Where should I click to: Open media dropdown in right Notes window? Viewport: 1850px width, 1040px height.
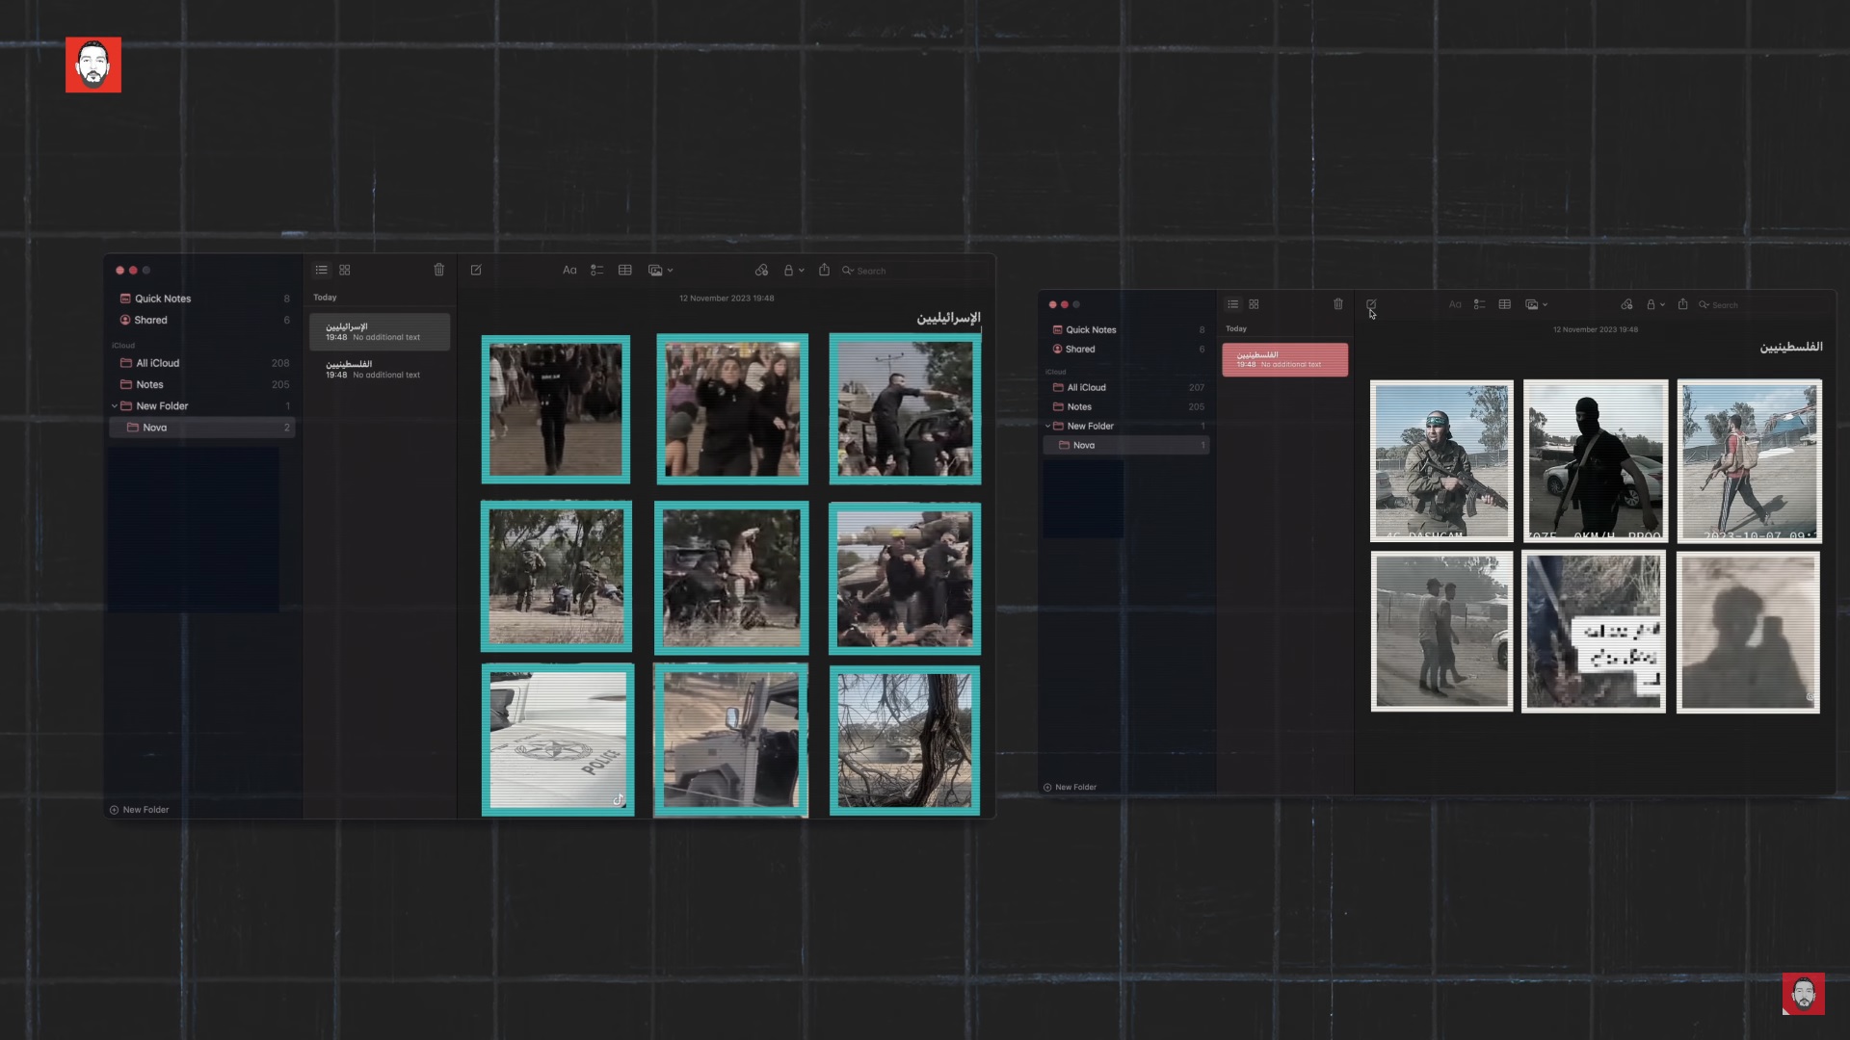click(x=1537, y=304)
